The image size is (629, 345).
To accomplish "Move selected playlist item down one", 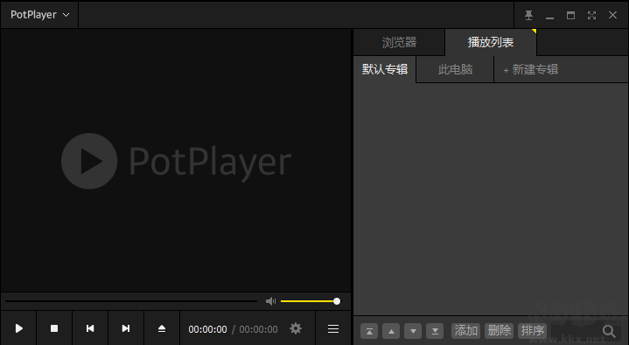I will [x=413, y=331].
